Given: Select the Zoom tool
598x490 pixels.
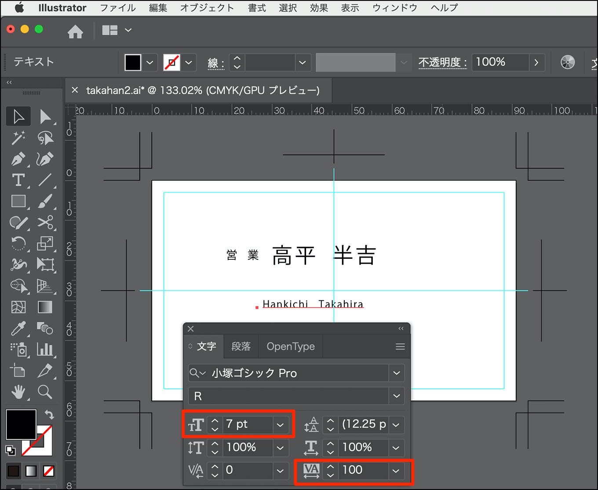Looking at the screenshot, I should [x=45, y=391].
